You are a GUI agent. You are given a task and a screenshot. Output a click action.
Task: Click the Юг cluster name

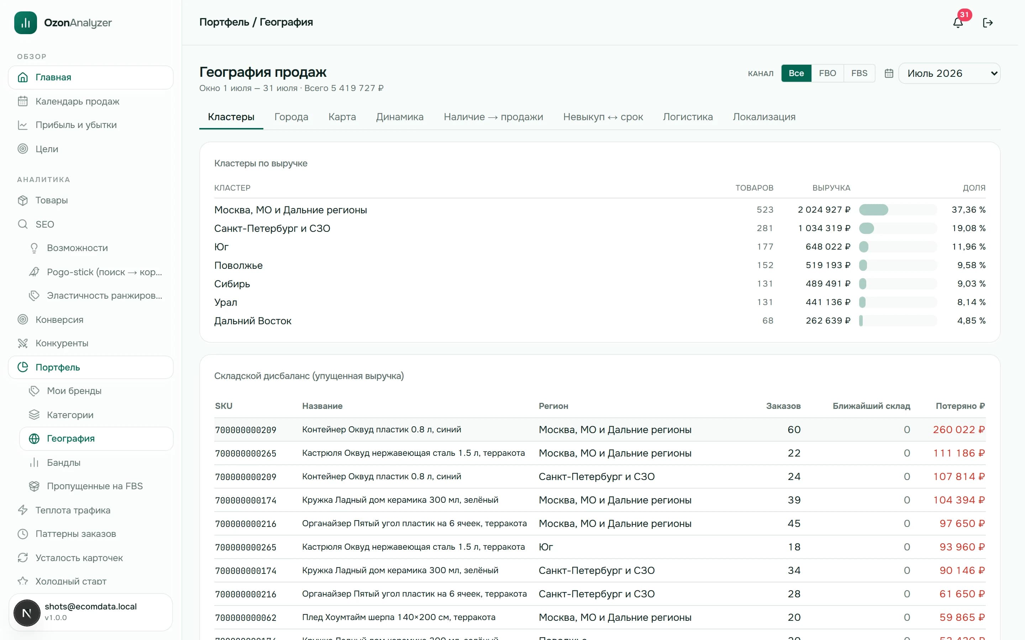pyautogui.click(x=221, y=247)
